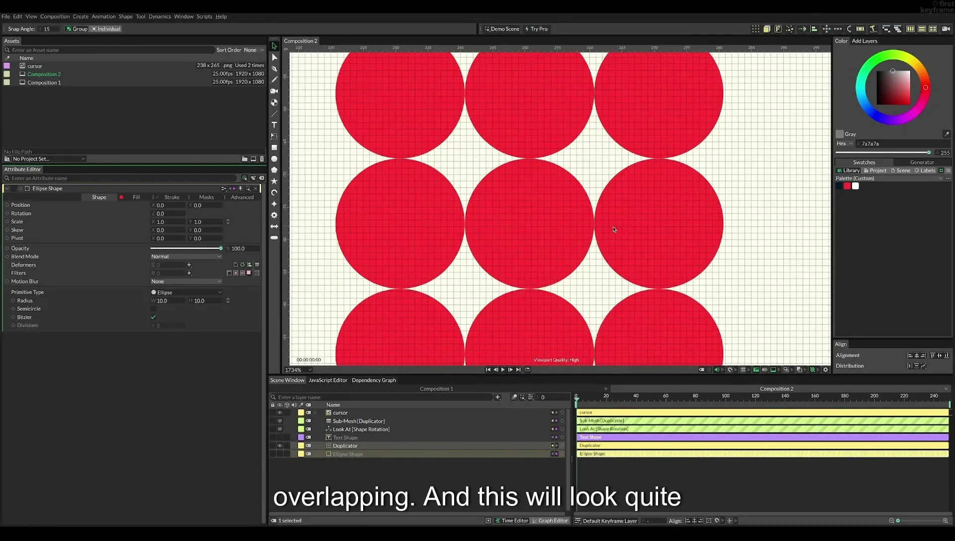Image resolution: width=955 pixels, height=541 pixels.
Task: Play the composition in the viewport
Action: click(x=503, y=370)
